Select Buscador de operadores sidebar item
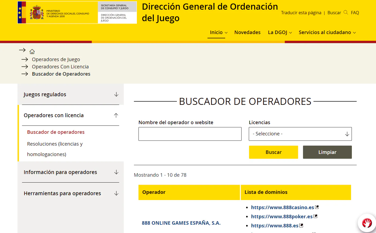376x233 pixels. [x=56, y=132]
